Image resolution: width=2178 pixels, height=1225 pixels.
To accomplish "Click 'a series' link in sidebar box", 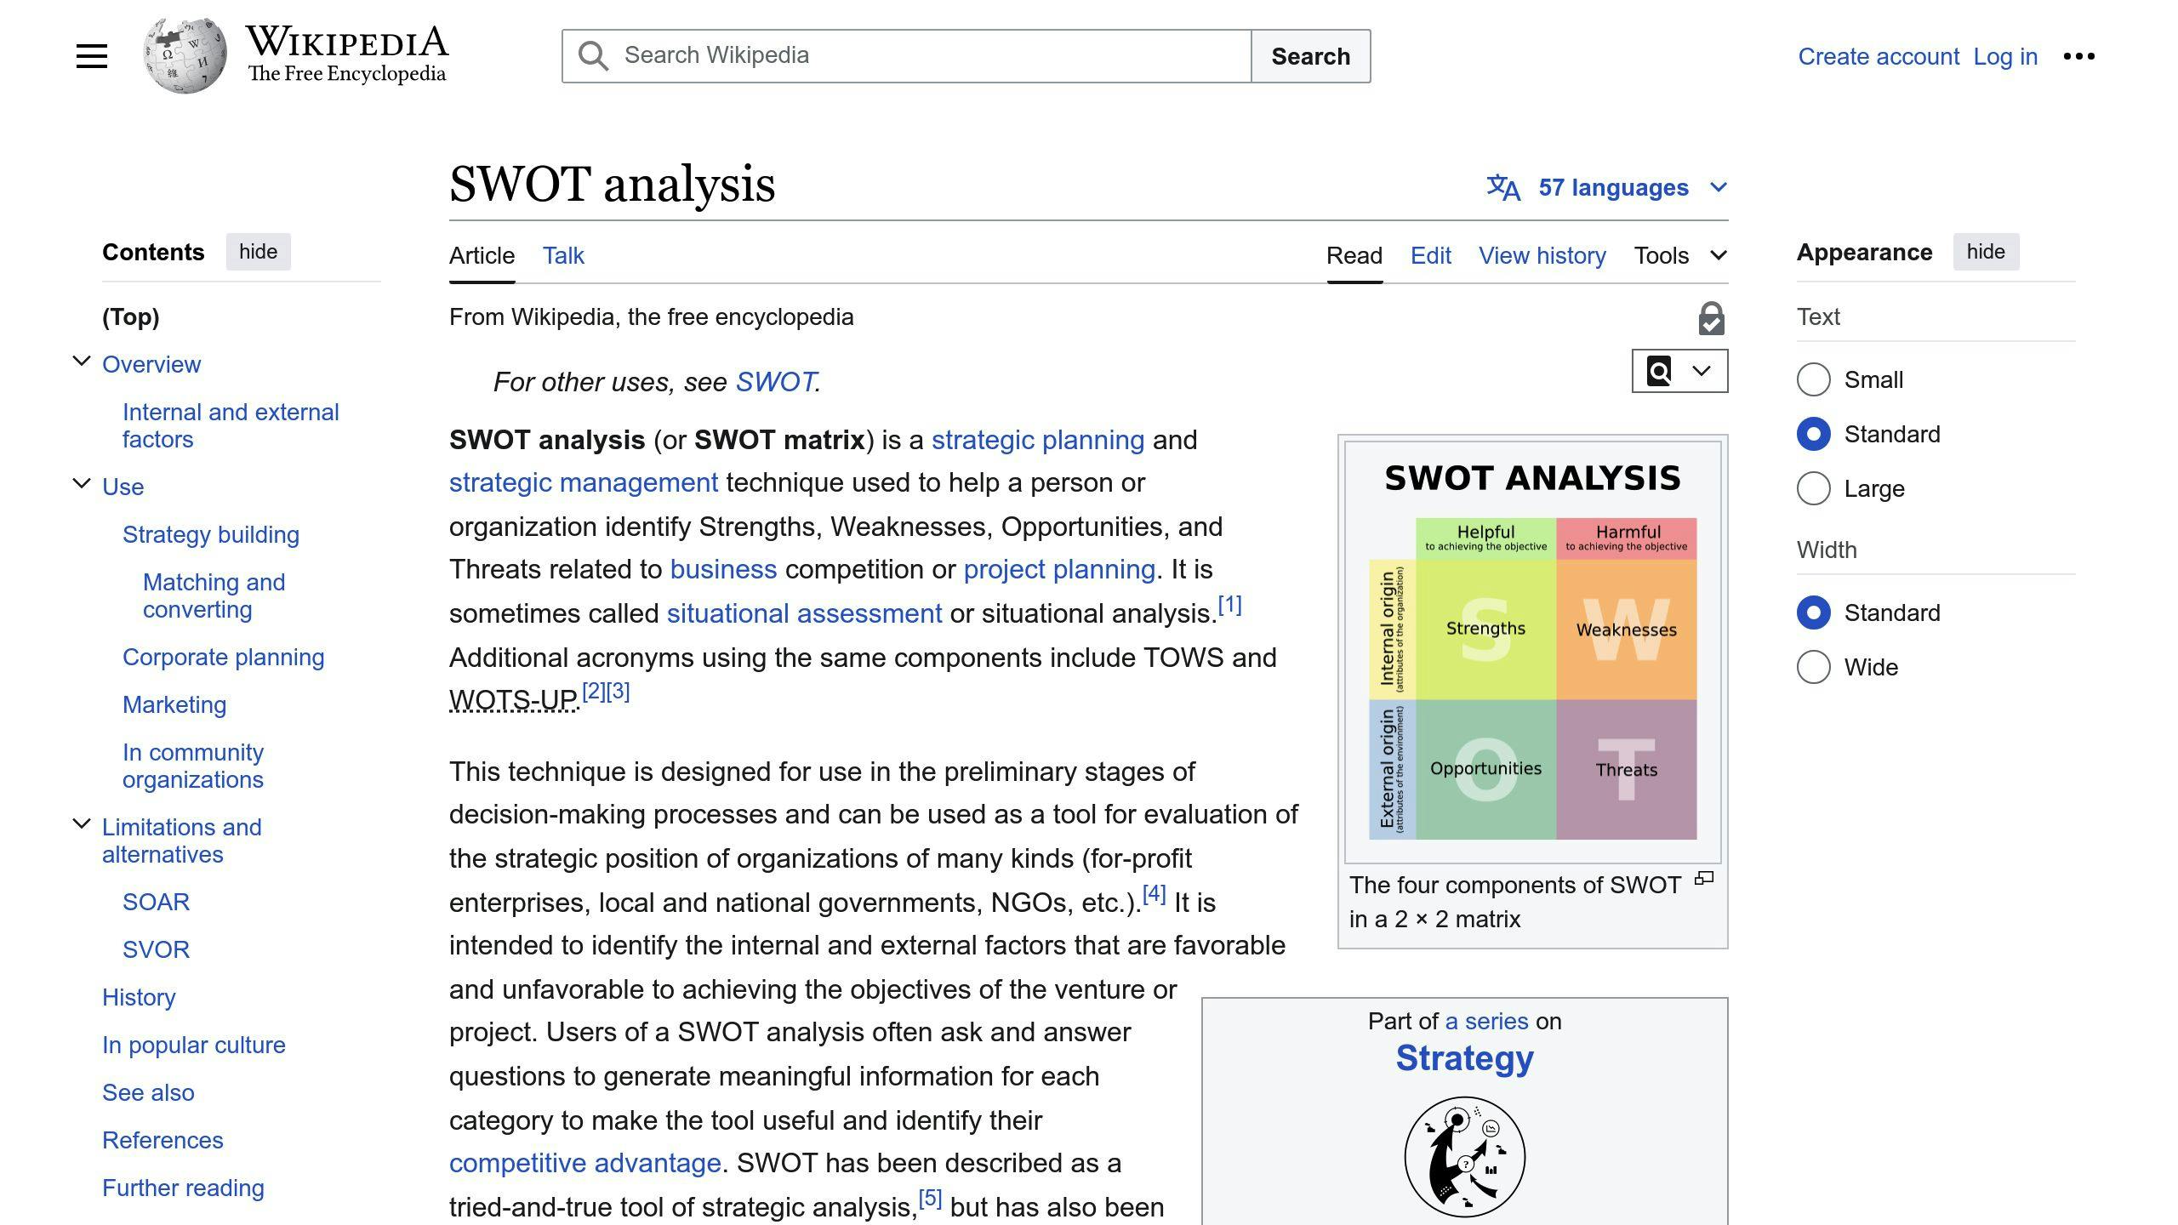I will click(1486, 1021).
